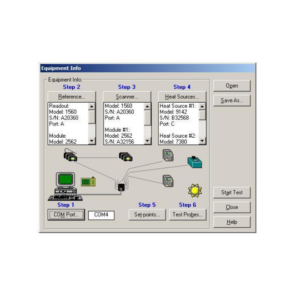Image resolution: width=296 pixels, height=296 pixels.
Task: Click the desktop computer icon
Action: 66,186
